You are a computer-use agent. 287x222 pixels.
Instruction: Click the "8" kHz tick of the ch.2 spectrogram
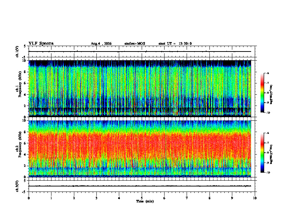(x=25, y=132)
